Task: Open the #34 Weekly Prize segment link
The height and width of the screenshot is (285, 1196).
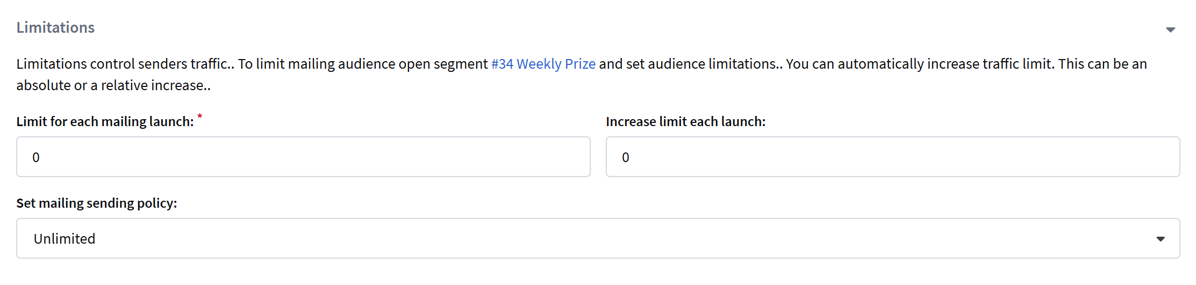Action: click(543, 64)
